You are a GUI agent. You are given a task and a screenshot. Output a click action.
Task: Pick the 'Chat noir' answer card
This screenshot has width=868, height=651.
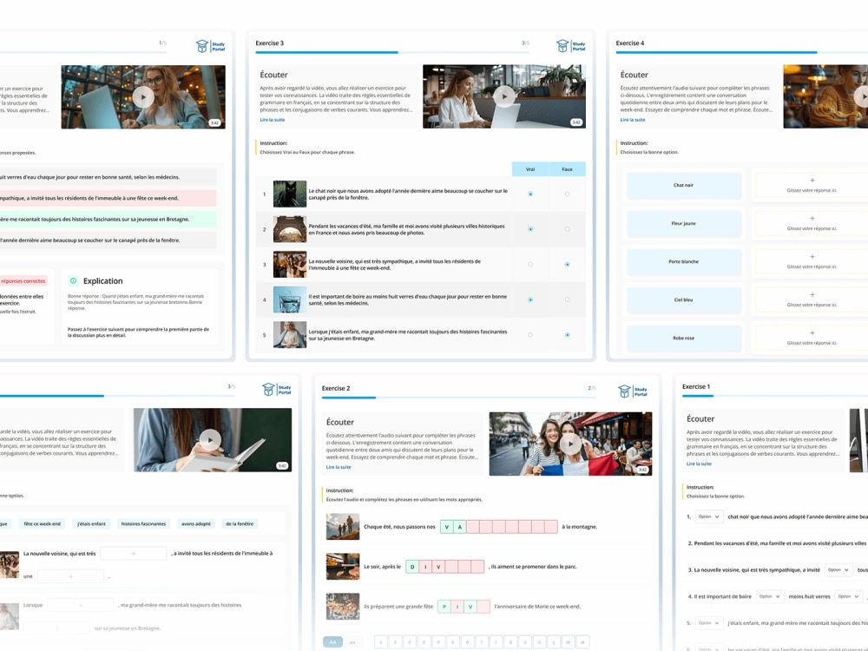(x=684, y=186)
